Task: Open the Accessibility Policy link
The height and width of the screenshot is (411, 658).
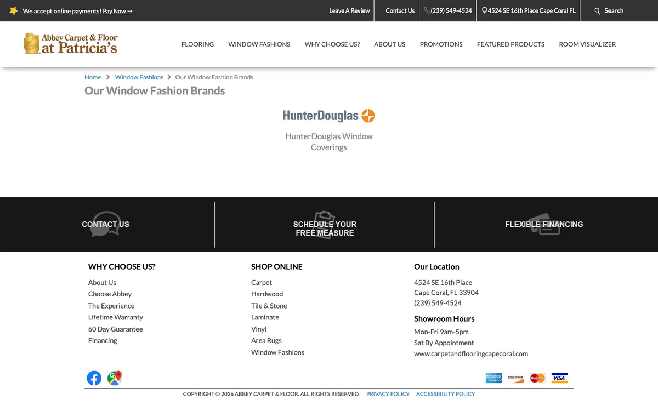Action: coord(445,394)
